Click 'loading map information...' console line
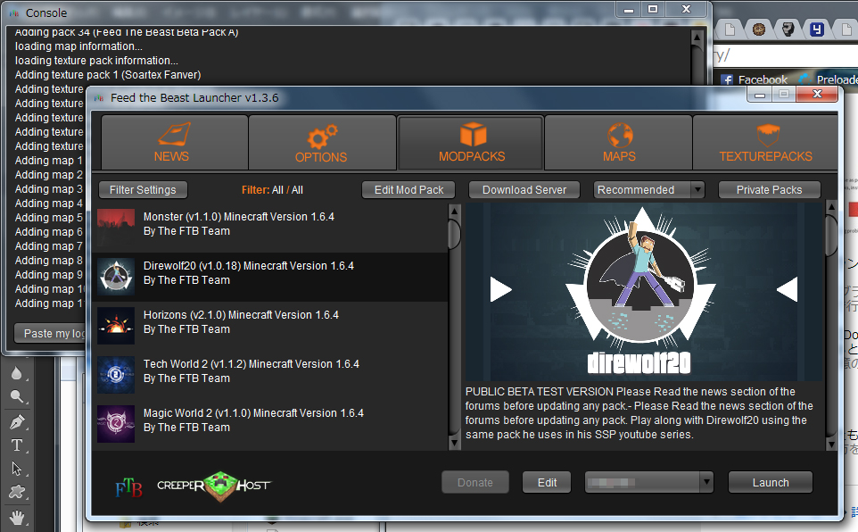 [78, 46]
